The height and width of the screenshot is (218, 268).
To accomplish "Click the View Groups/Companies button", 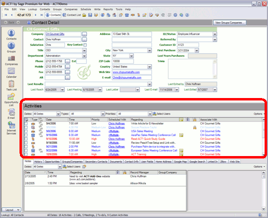I will [230, 22].
